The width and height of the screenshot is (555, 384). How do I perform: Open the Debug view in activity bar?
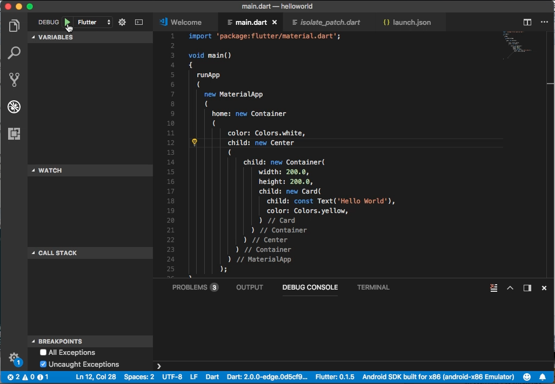[14, 107]
